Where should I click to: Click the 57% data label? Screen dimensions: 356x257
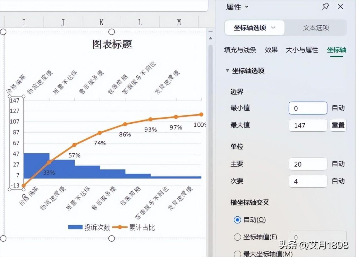[x=74, y=156]
